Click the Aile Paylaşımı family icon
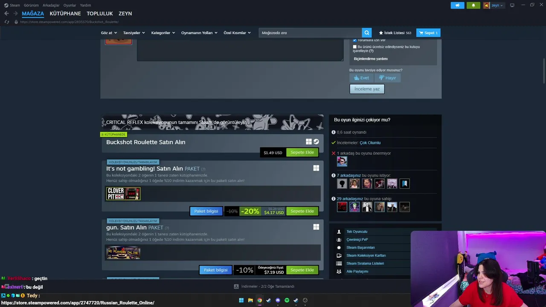This screenshot has height=307, width=546. pyautogui.click(x=339, y=271)
